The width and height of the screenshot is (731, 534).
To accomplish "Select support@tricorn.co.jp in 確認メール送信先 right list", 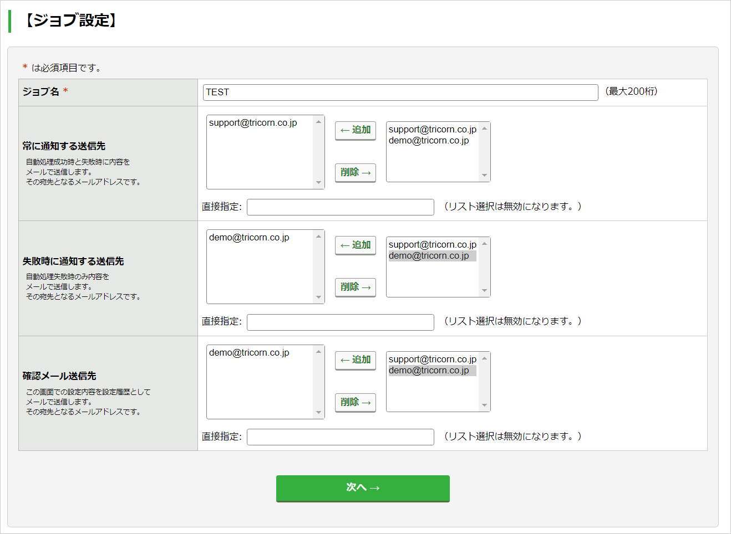I will pos(433,360).
